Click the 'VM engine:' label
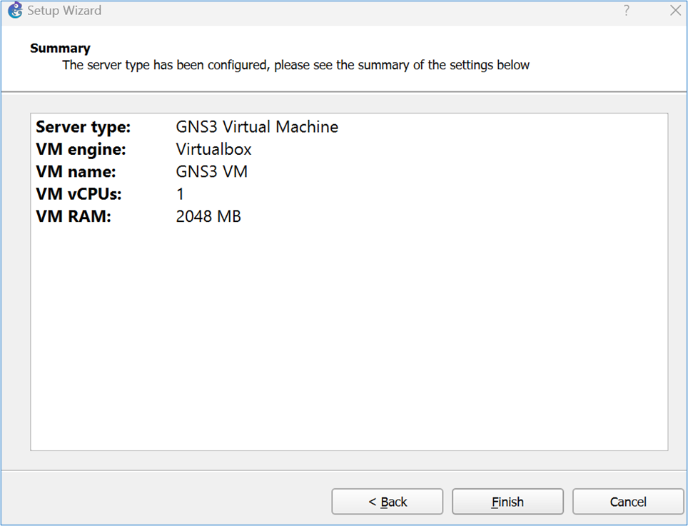Viewport: 688px width, 526px height. [x=81, y=149]
